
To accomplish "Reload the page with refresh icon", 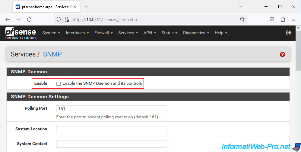I will (x=29, y=19).
